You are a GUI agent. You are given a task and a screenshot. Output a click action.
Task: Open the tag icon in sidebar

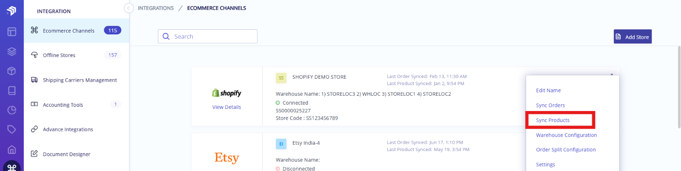11,129
